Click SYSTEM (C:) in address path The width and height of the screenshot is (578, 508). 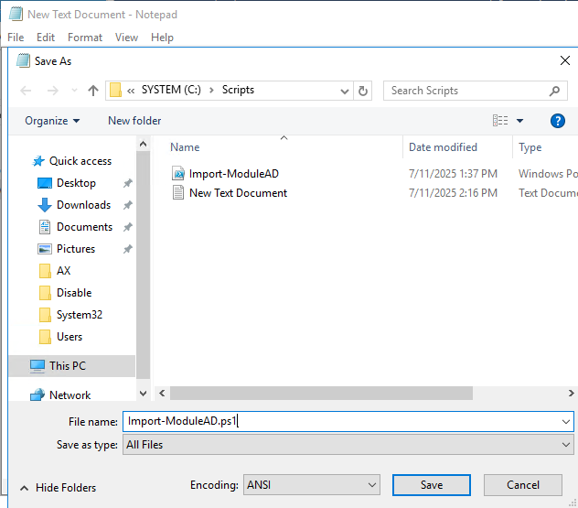pyautogui.click(x=171, y=90)
